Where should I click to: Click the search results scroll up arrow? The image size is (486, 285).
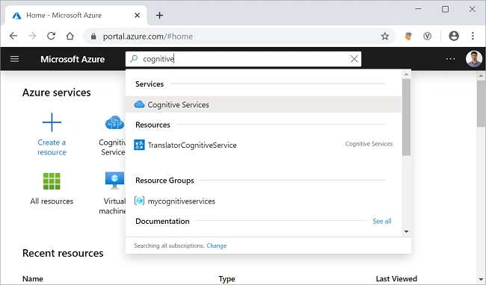[406, 75]
